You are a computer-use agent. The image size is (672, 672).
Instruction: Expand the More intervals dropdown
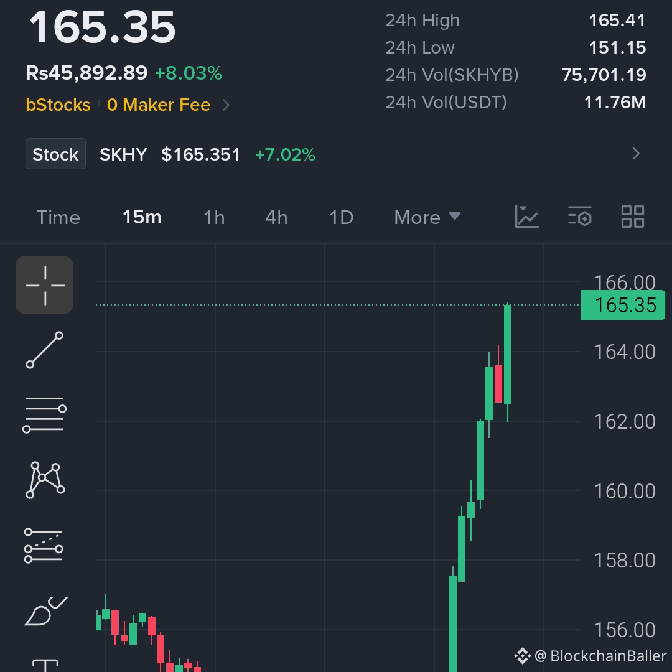[x=427, y=217]
